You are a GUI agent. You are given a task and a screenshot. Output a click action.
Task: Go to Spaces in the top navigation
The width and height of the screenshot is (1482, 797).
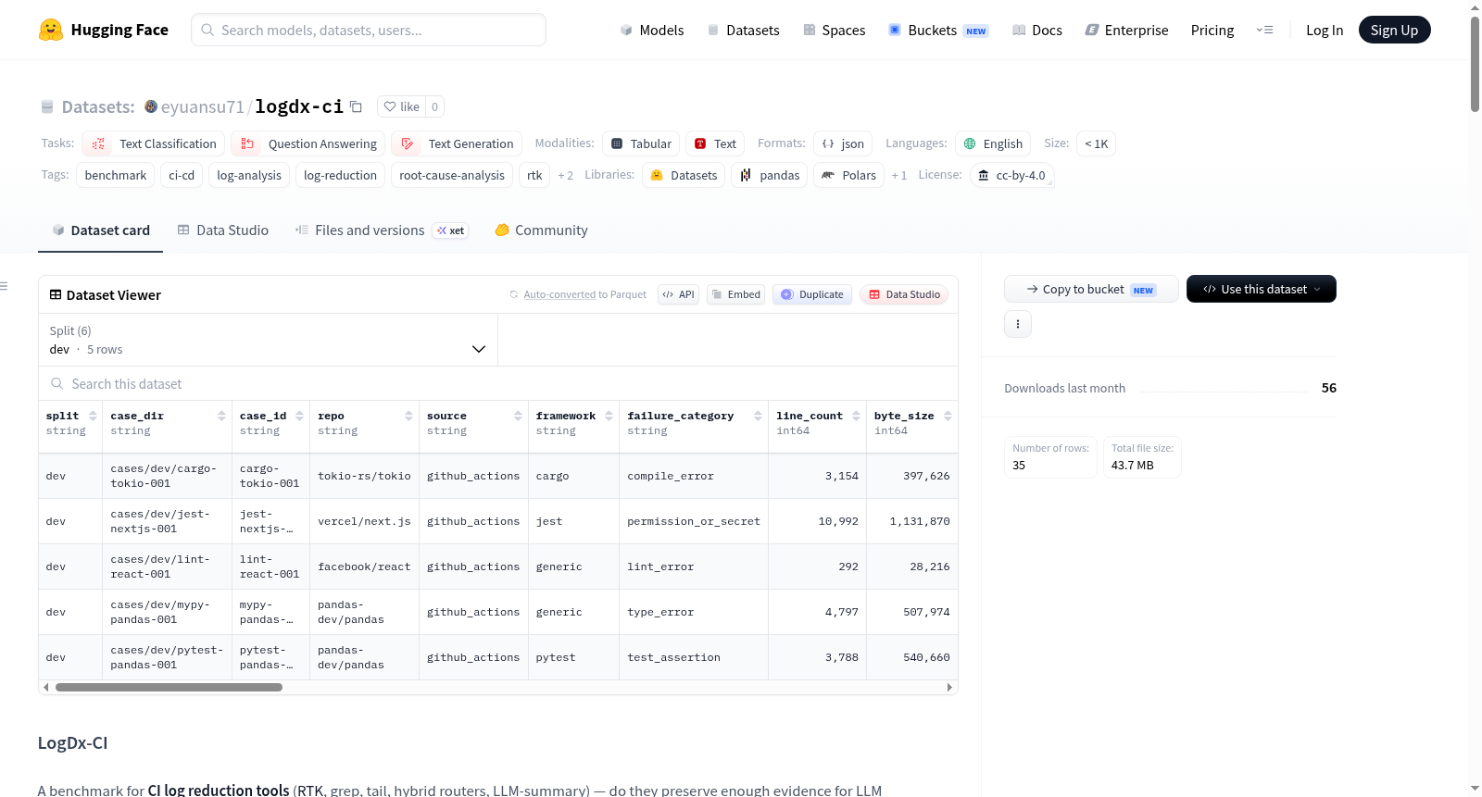834,30
